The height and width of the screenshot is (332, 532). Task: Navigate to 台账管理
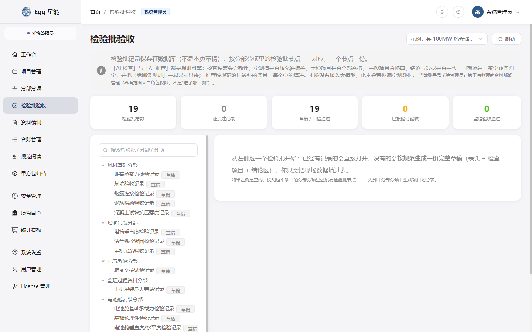[40, 139]
